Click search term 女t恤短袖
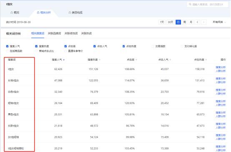The width and height of the screenshot is (231, 152). pos(13,137)
